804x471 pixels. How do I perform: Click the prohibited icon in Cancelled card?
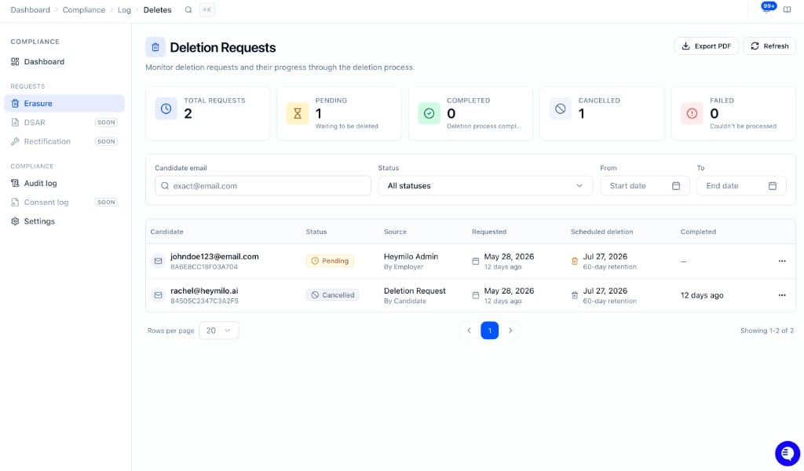(x=561, y=108)
